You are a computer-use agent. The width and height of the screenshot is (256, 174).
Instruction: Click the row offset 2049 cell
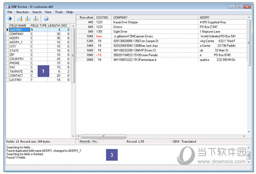pos(86,60)
